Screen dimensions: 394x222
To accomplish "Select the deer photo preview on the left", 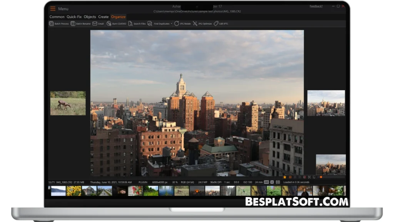I will coord(68,103).
